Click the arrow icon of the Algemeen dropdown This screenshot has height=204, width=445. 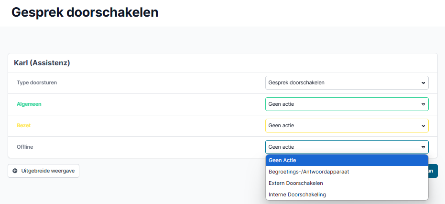tap(423, 104)
